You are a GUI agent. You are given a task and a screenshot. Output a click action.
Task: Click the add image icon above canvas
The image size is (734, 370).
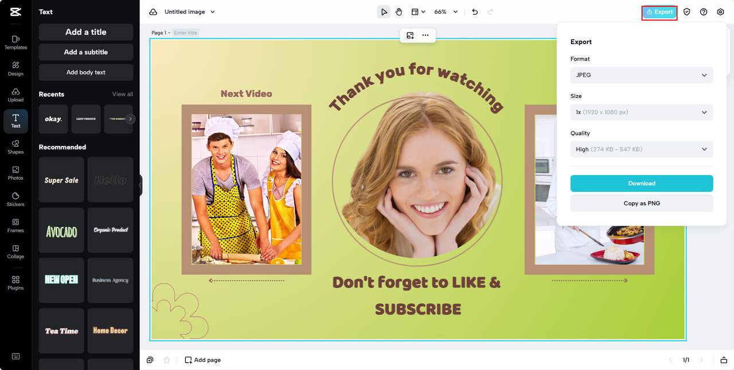coord(410,36)
